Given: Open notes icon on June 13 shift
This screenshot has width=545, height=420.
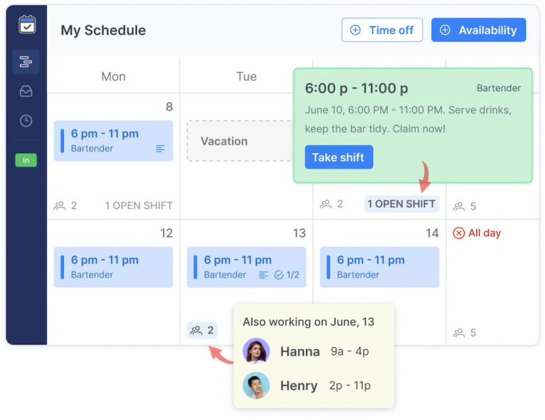Looking at the screenshot, I should pyautogui.click(x=263, y=275).
